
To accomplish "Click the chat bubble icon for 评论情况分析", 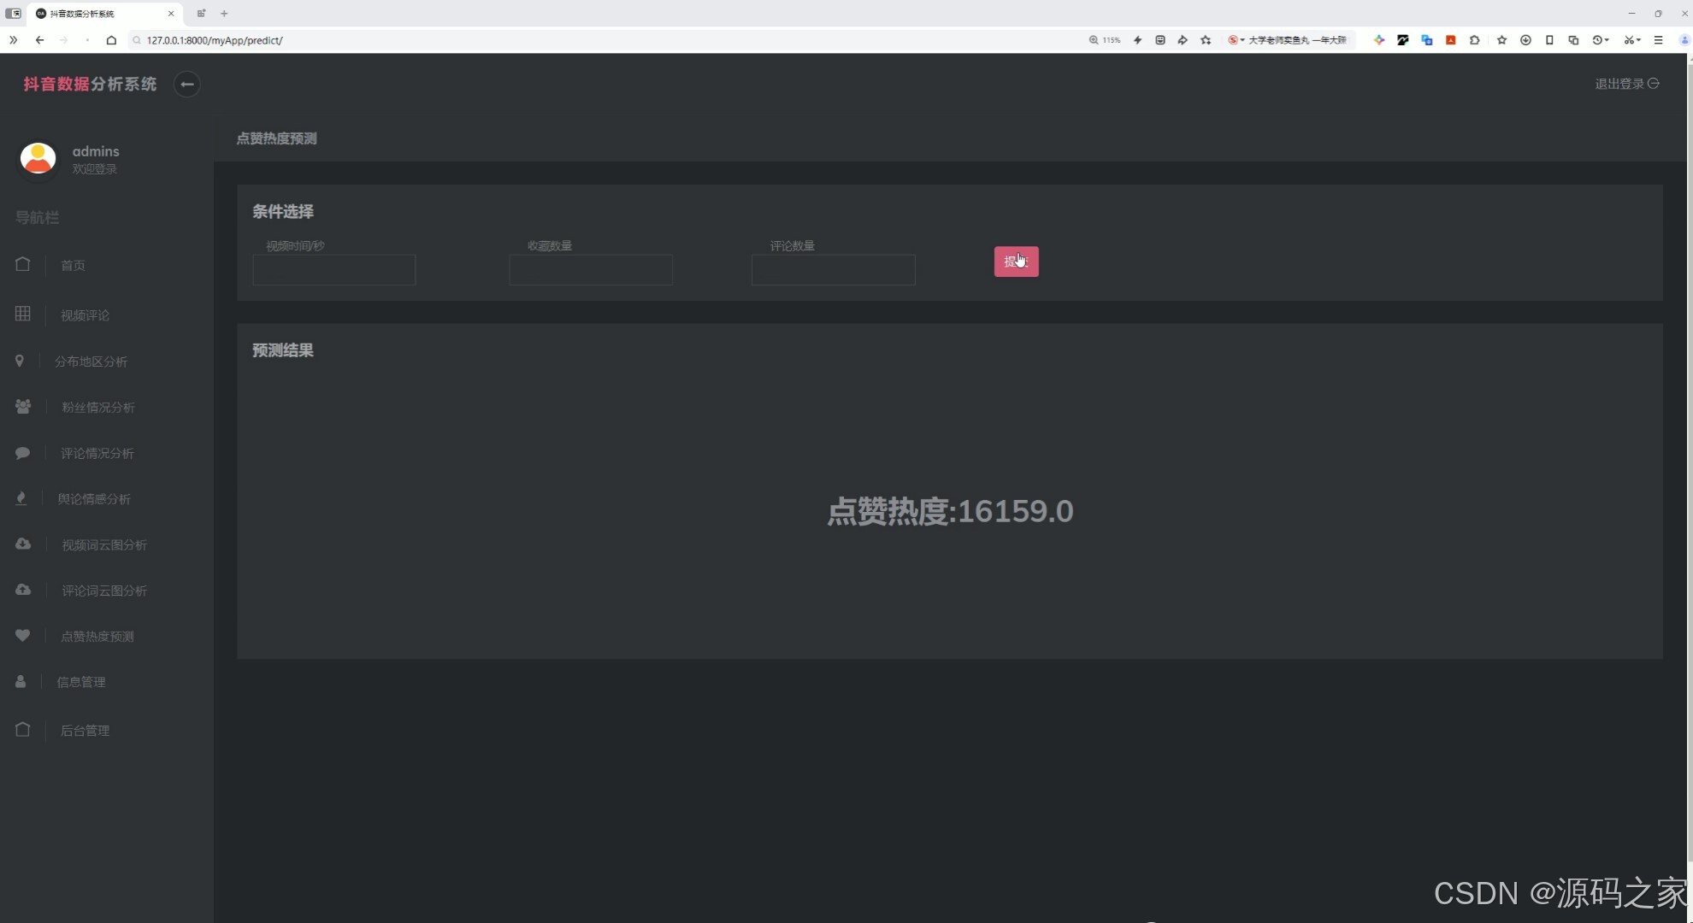I will click(x=23, y=453).
